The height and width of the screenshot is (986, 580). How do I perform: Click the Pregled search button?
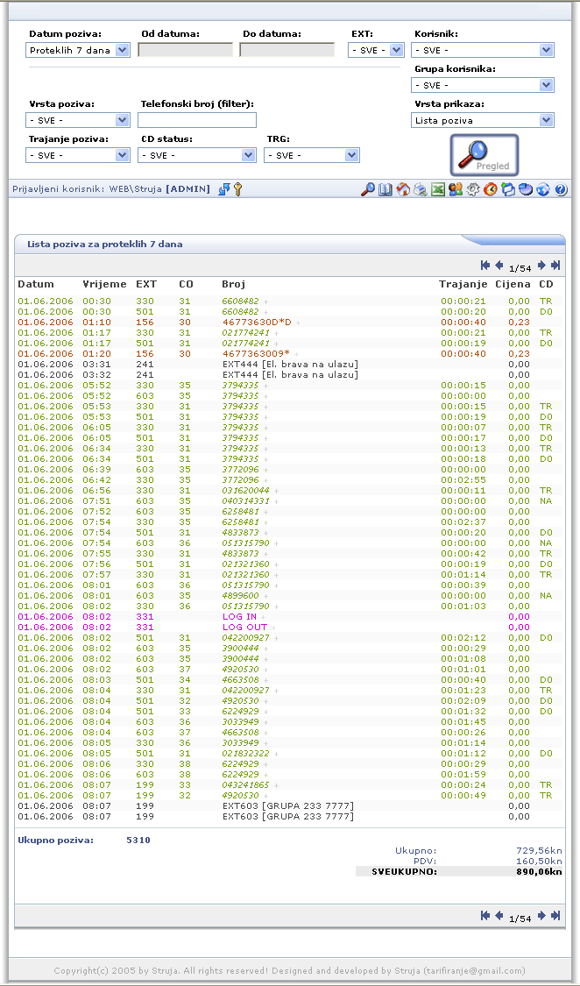click(x=484, y=154)
